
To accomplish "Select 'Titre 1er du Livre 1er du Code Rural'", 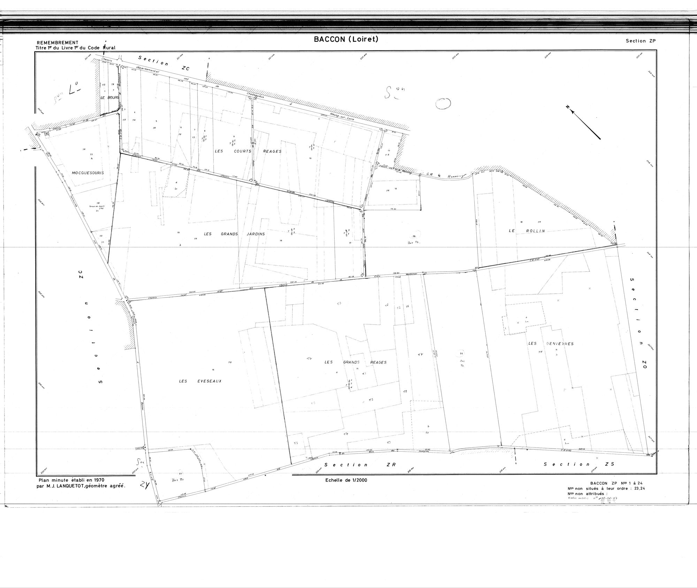I will [x=75, y=48].
